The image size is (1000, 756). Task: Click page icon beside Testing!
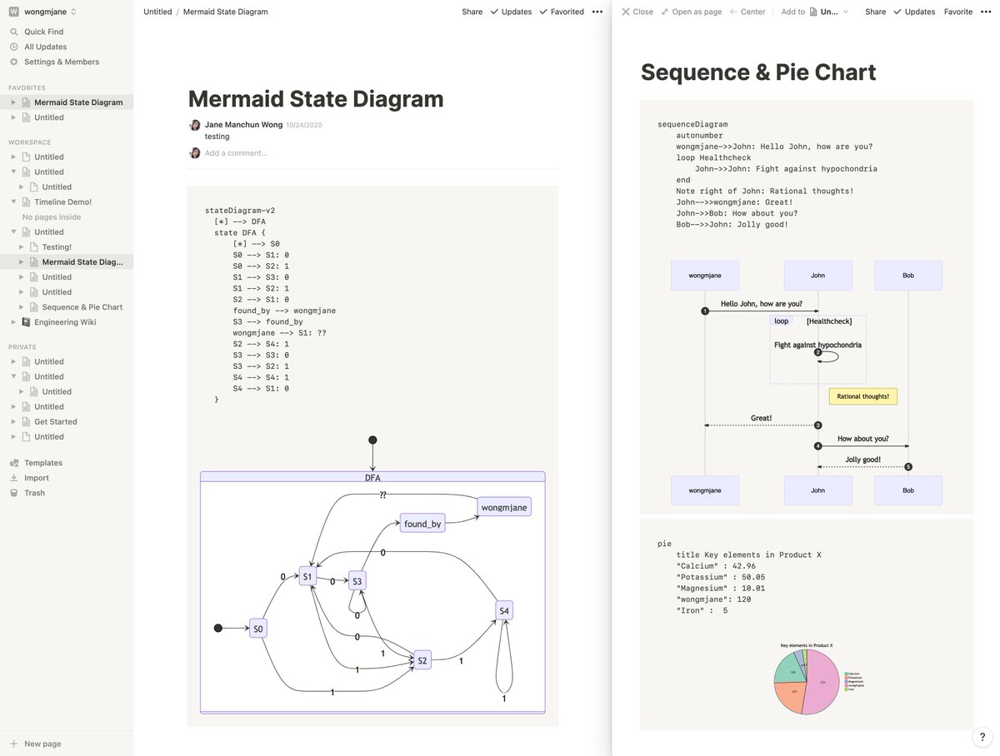click(x=34, y=247)
